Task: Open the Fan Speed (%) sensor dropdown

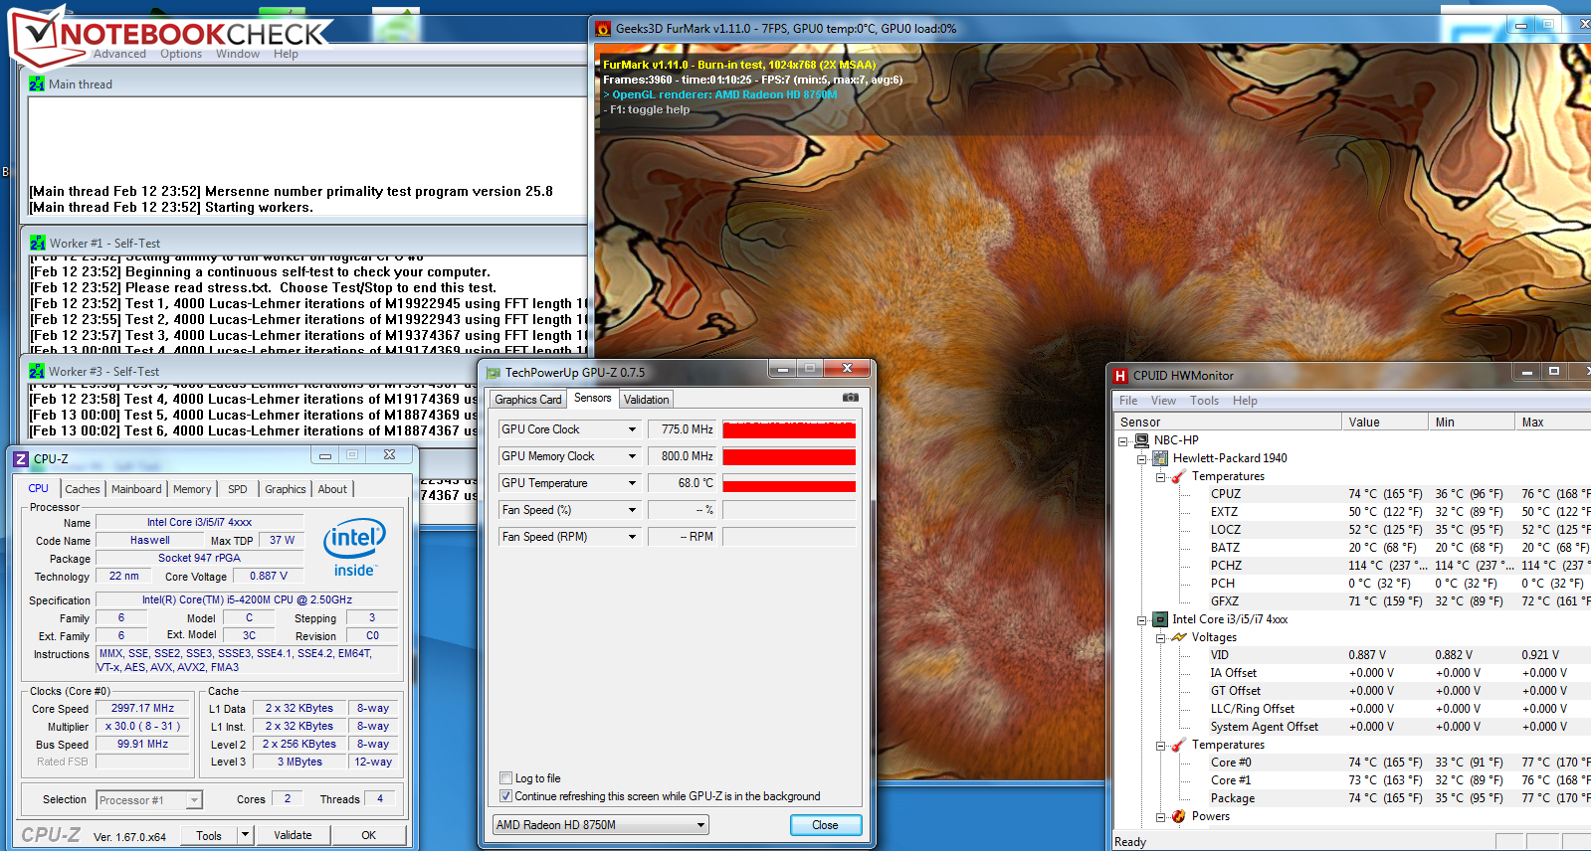Action: (x=632, y=510)
